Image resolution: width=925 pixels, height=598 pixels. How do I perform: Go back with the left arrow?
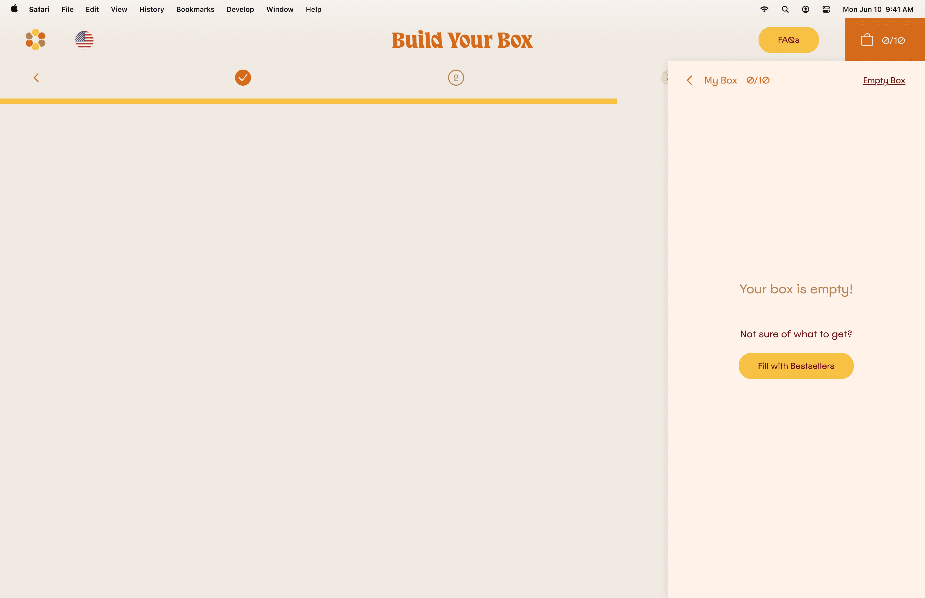point(36,78)
